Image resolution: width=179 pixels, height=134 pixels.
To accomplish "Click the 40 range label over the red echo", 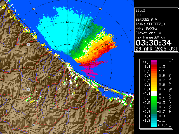I will 106,45.
